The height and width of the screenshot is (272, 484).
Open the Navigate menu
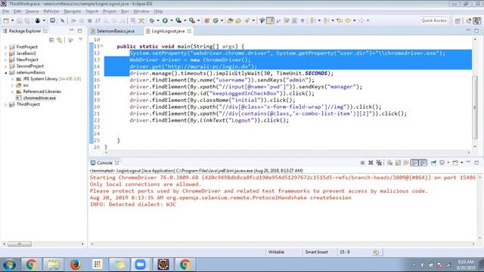pyautogui.click(x=73, y=11)
